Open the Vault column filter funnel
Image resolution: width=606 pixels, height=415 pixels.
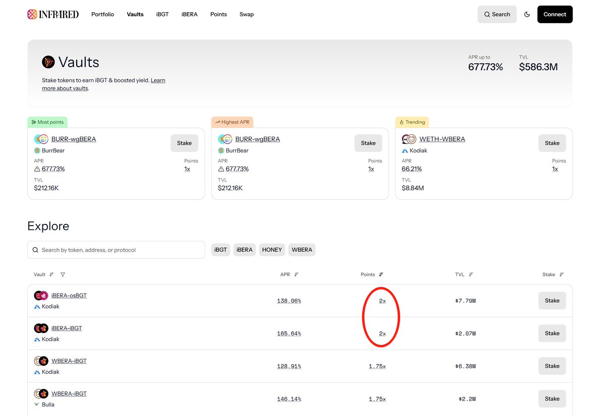tap(63, 274)
